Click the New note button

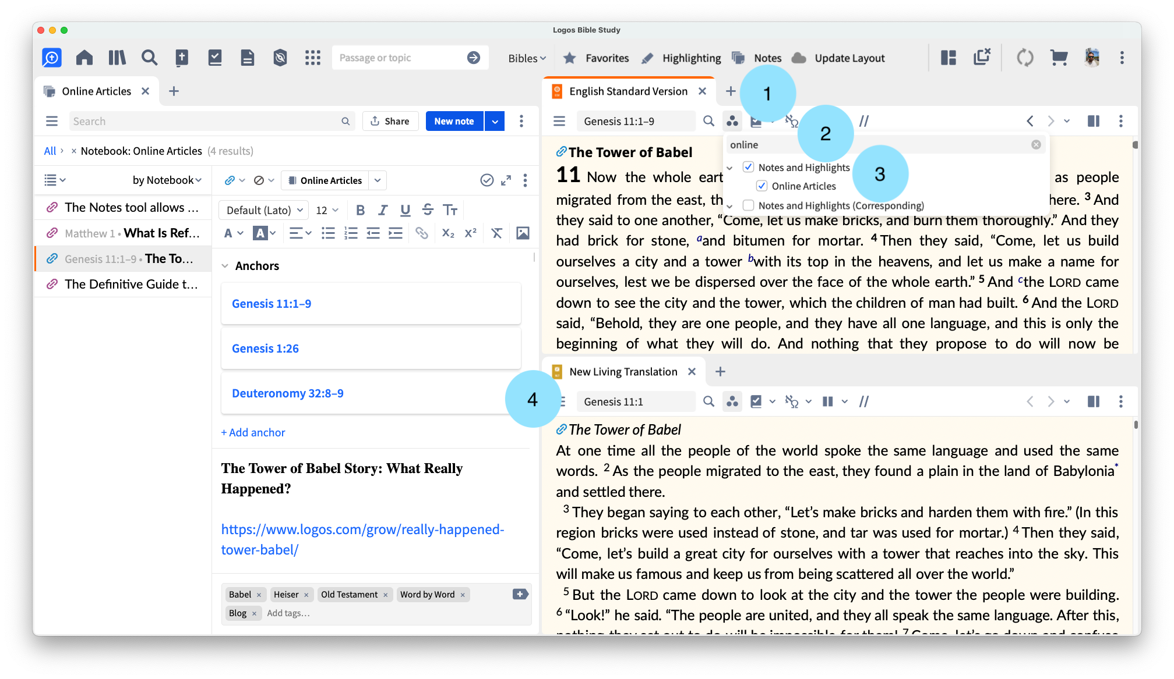tap(454, 121)
